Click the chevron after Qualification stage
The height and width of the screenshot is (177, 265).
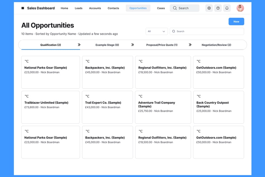click(x=79, y=45)
